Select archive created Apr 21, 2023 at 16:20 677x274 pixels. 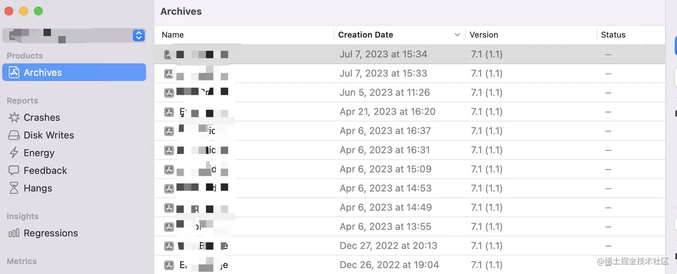(387, 112)
